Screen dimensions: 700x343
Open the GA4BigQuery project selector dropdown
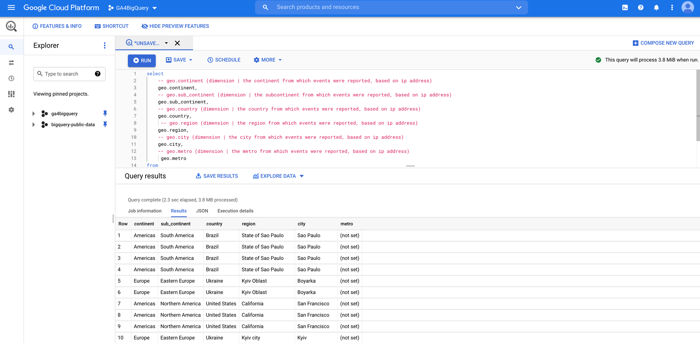[133, 8]
